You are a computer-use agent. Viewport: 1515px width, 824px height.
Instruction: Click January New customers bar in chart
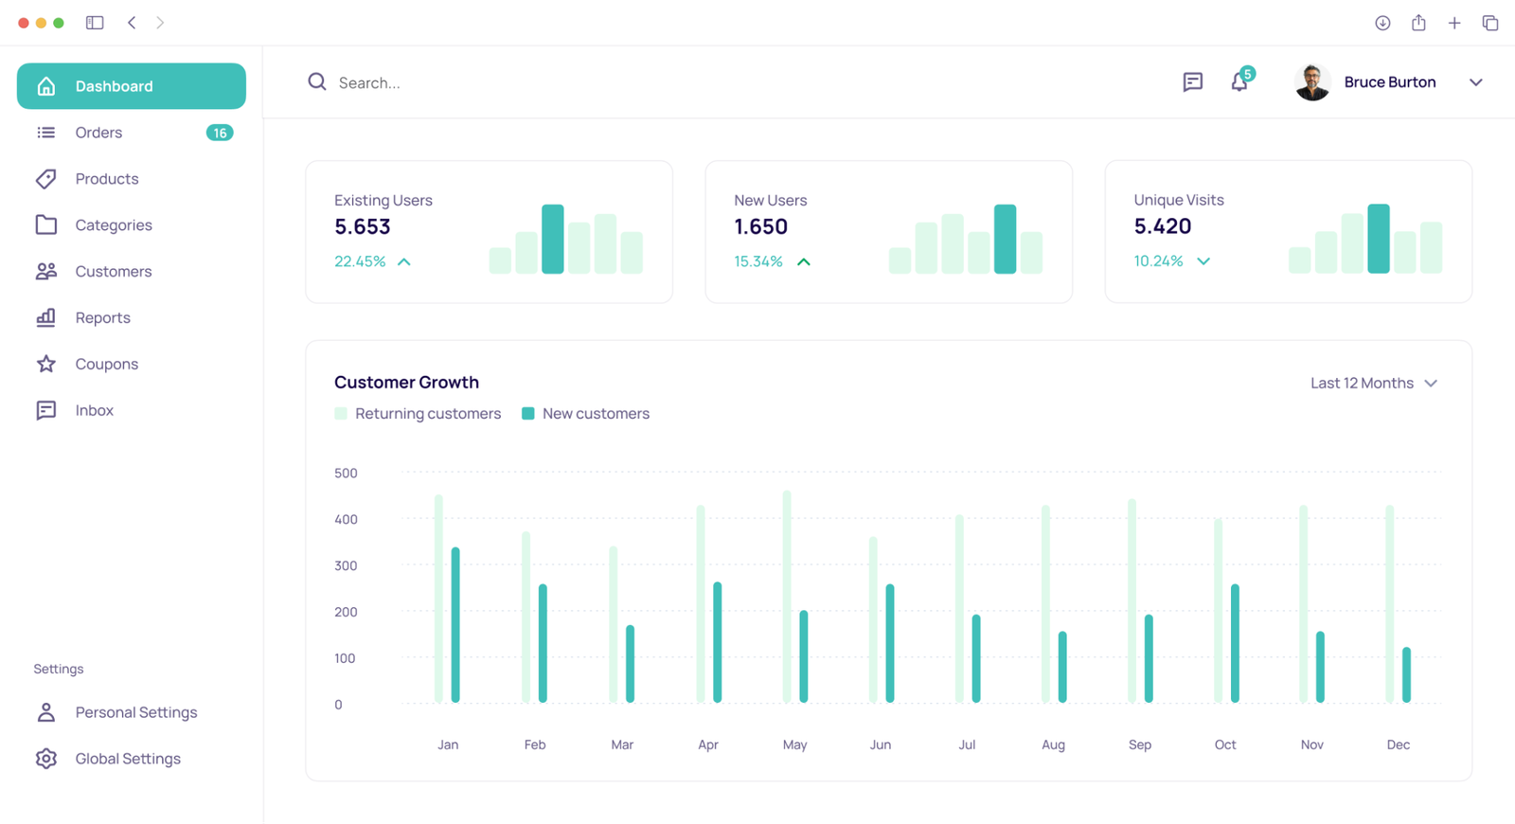[x=455, y=625]
